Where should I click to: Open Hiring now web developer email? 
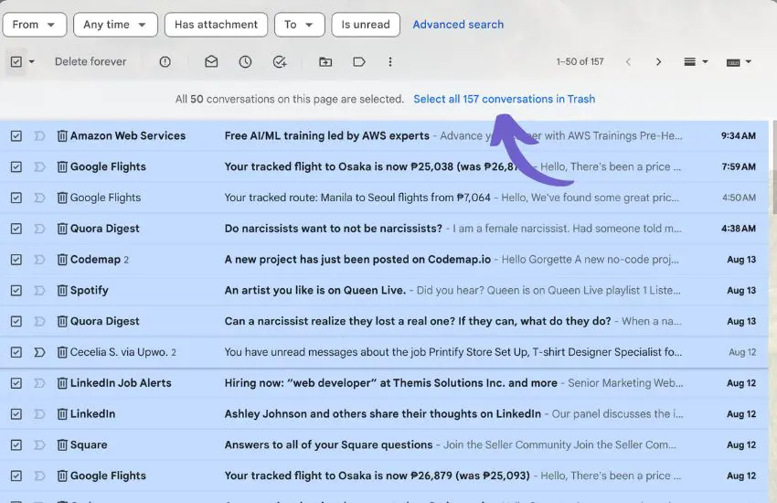(390, 383)
